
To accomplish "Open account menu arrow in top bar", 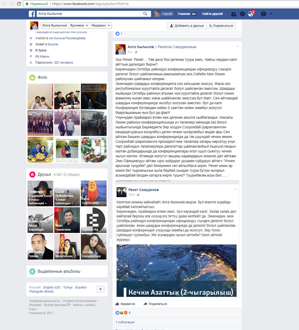I will [x=271, y=14].
